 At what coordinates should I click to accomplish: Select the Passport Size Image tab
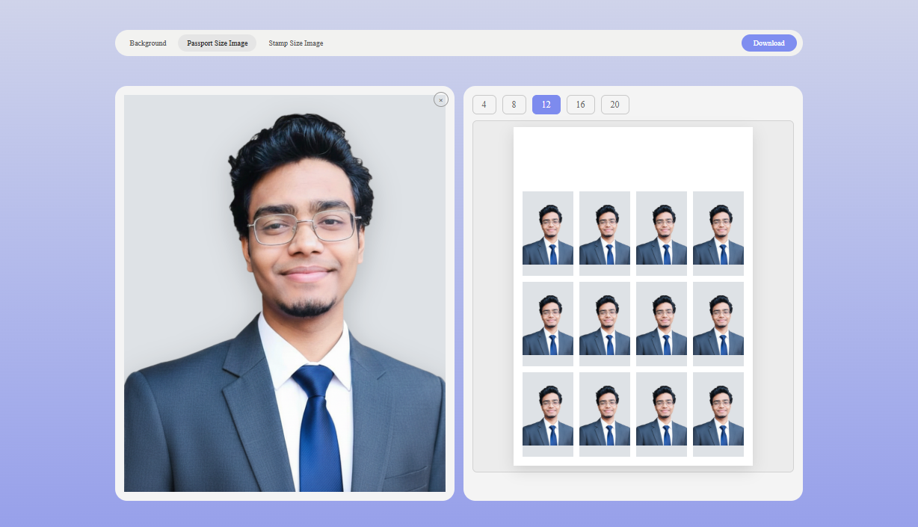point(217,43)
